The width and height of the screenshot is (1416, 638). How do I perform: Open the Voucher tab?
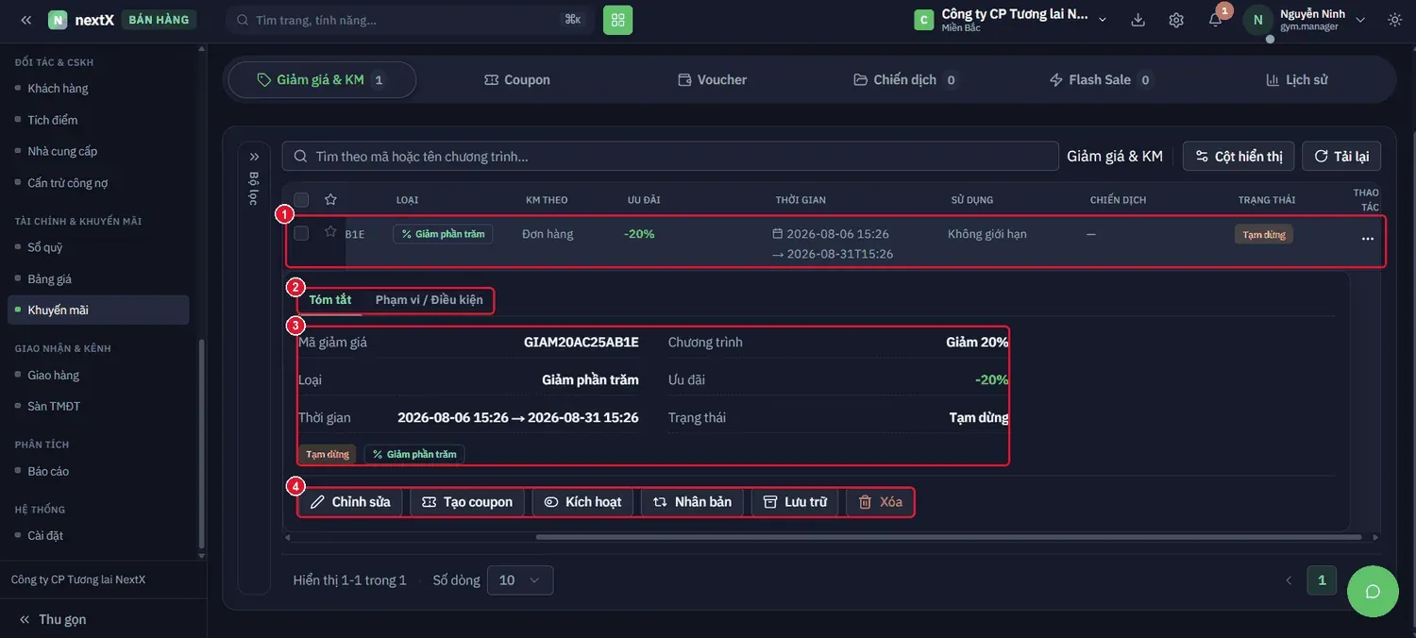(x=713, y=80)
